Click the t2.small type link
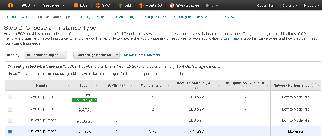Viewport: 322px width, 136px height. [85, 109]
